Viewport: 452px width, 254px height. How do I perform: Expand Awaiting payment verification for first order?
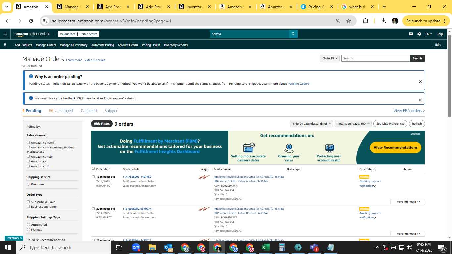[x=375, y=186]
